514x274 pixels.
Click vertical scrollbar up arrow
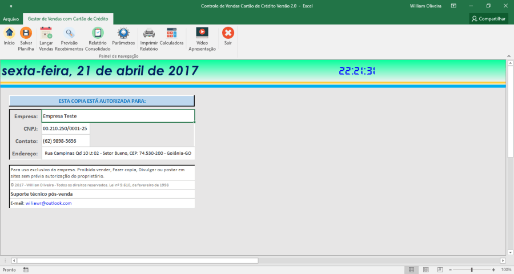pos(511,63)
